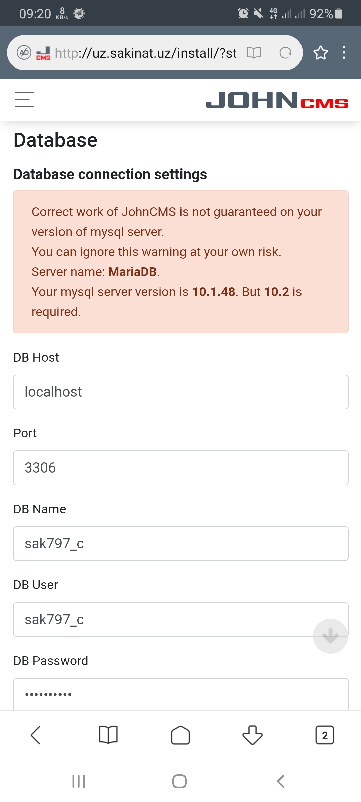The image size is (361, 802).
Task: Focus the DB Host field
Action: point(180,392)
